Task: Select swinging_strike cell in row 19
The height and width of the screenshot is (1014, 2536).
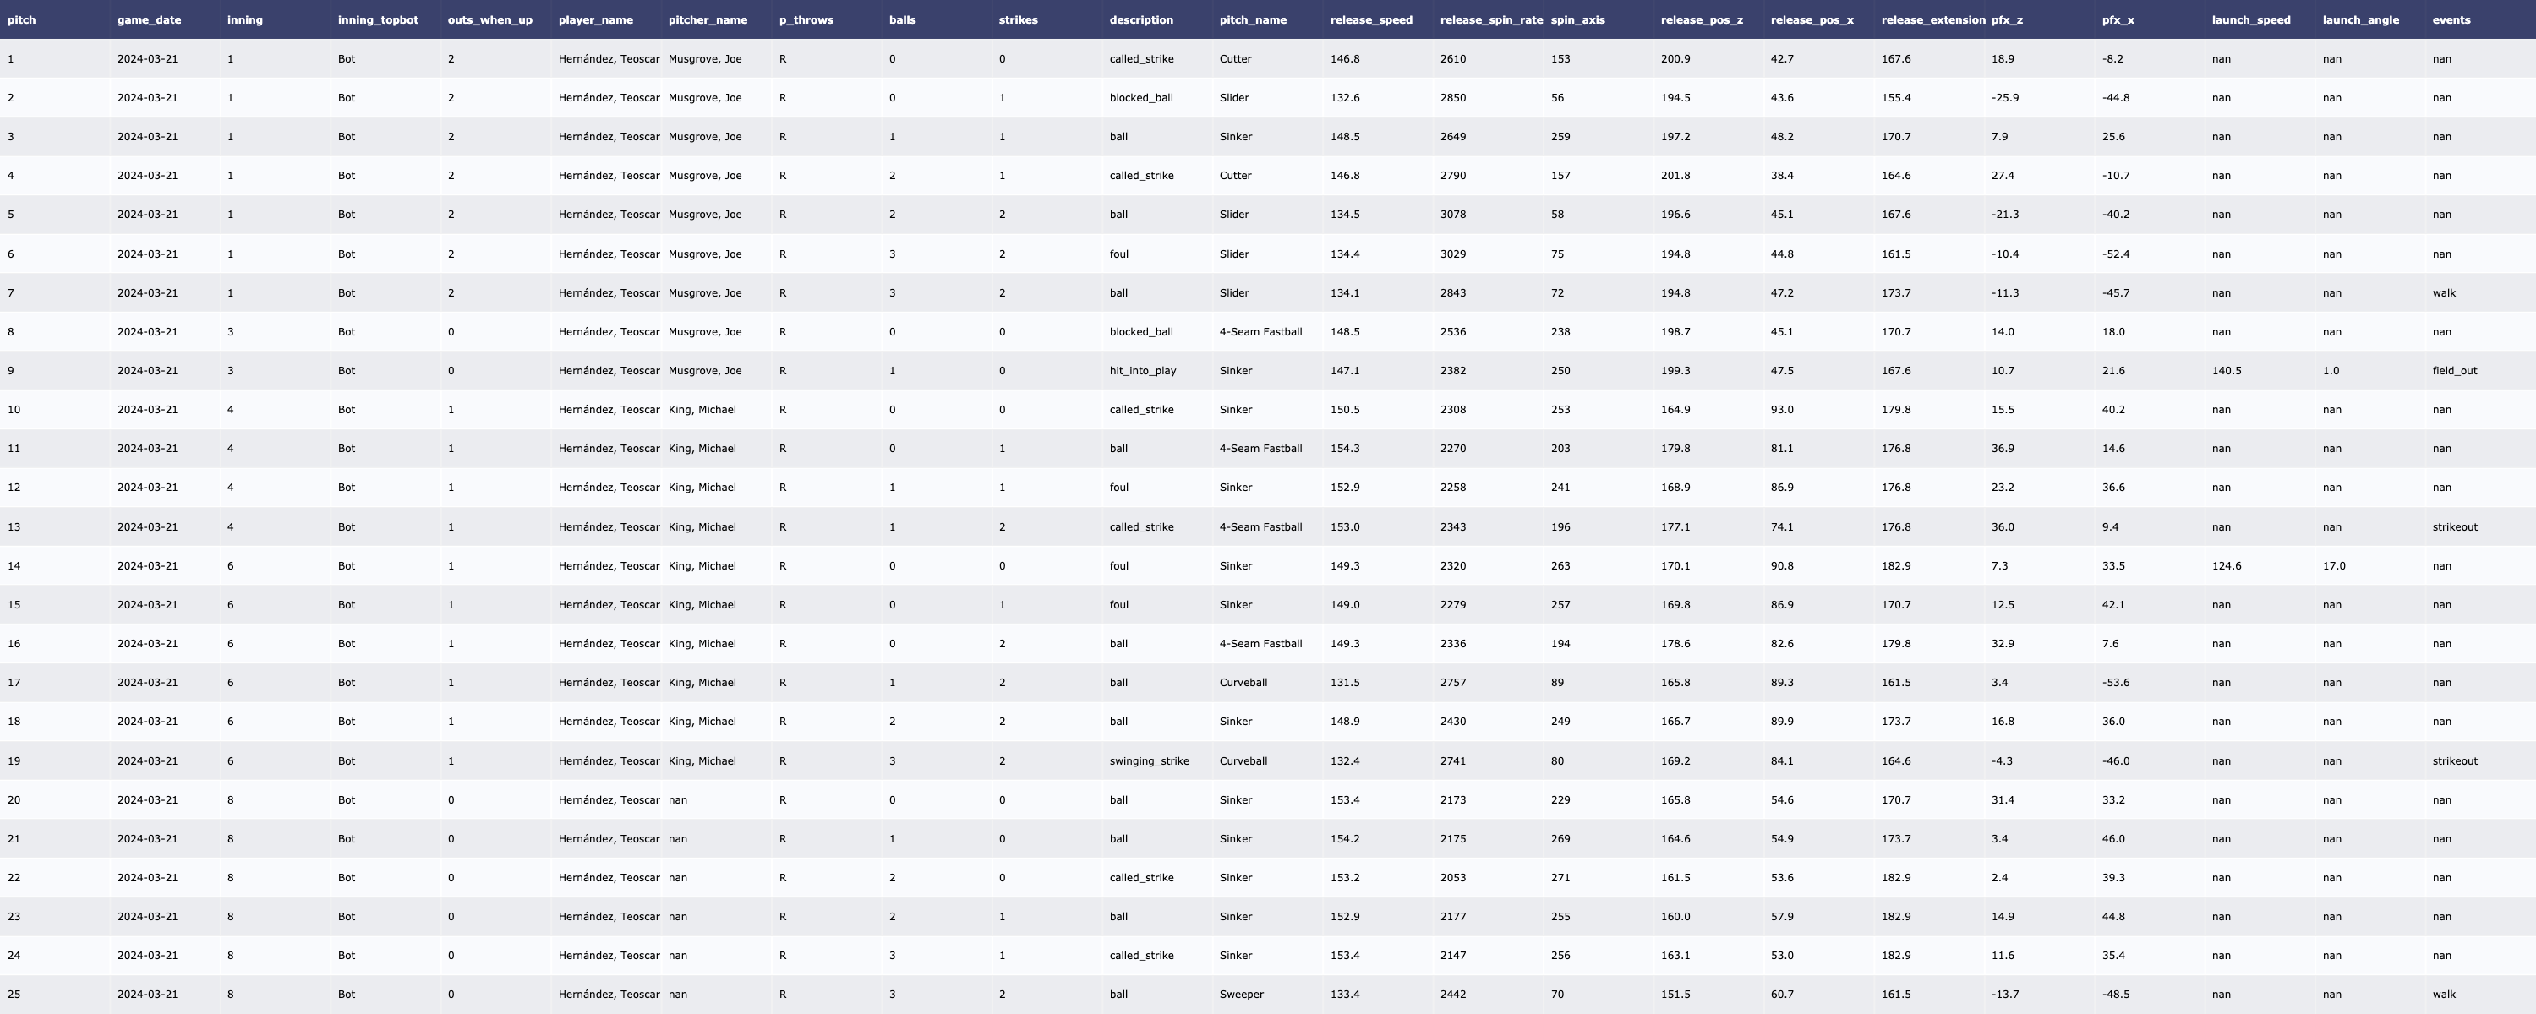Action: coord(1148,761)
